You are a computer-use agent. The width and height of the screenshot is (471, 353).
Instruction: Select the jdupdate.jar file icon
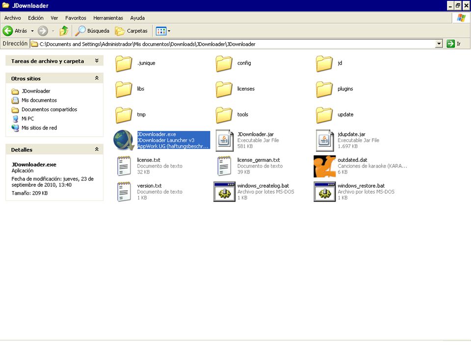(x=325, y=140)
